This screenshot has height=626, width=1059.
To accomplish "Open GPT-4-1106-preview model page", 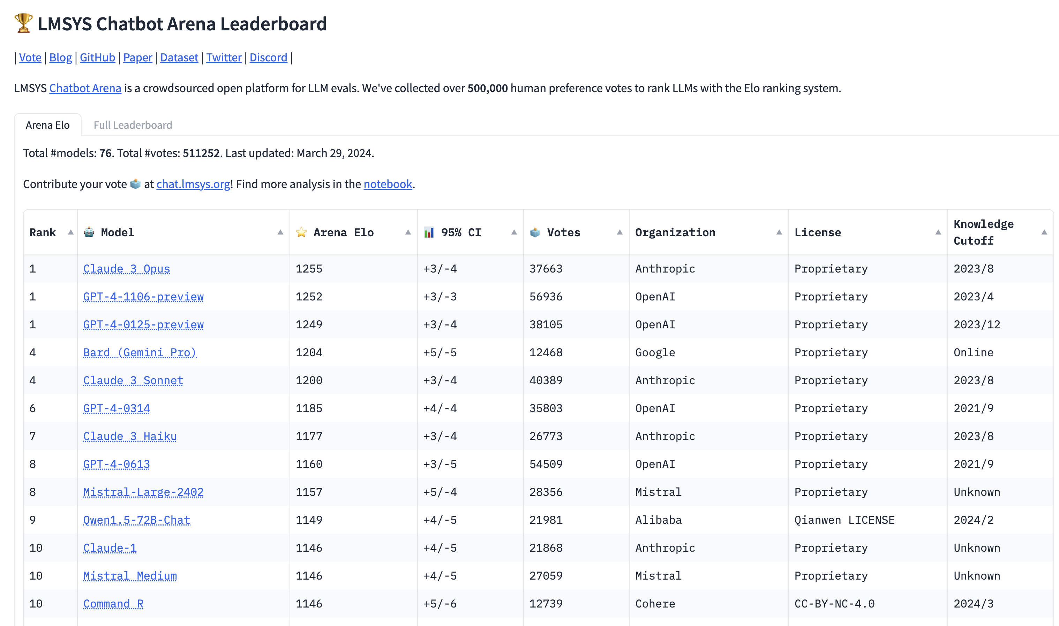I will 143,297.
